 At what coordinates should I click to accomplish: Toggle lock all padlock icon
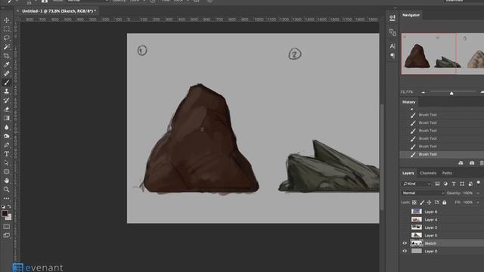[445, 202]
